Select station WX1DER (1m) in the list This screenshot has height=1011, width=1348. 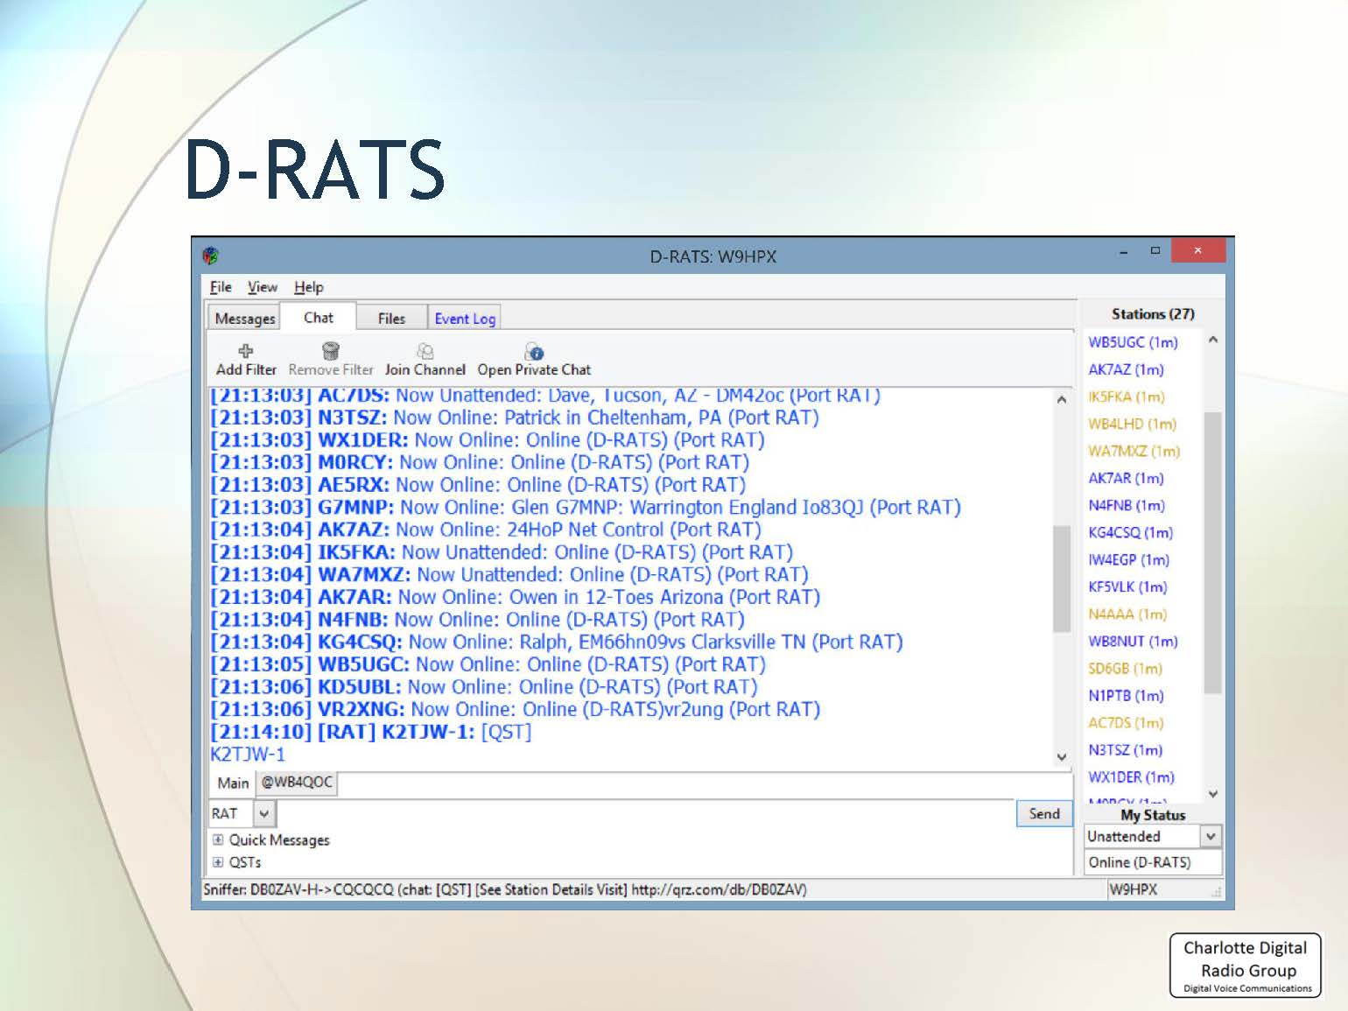[1131, 776]
